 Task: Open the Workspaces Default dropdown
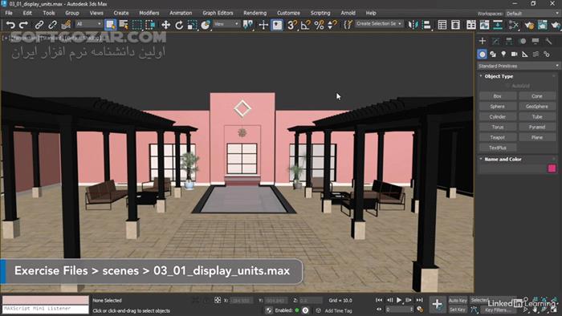[532, 14]
